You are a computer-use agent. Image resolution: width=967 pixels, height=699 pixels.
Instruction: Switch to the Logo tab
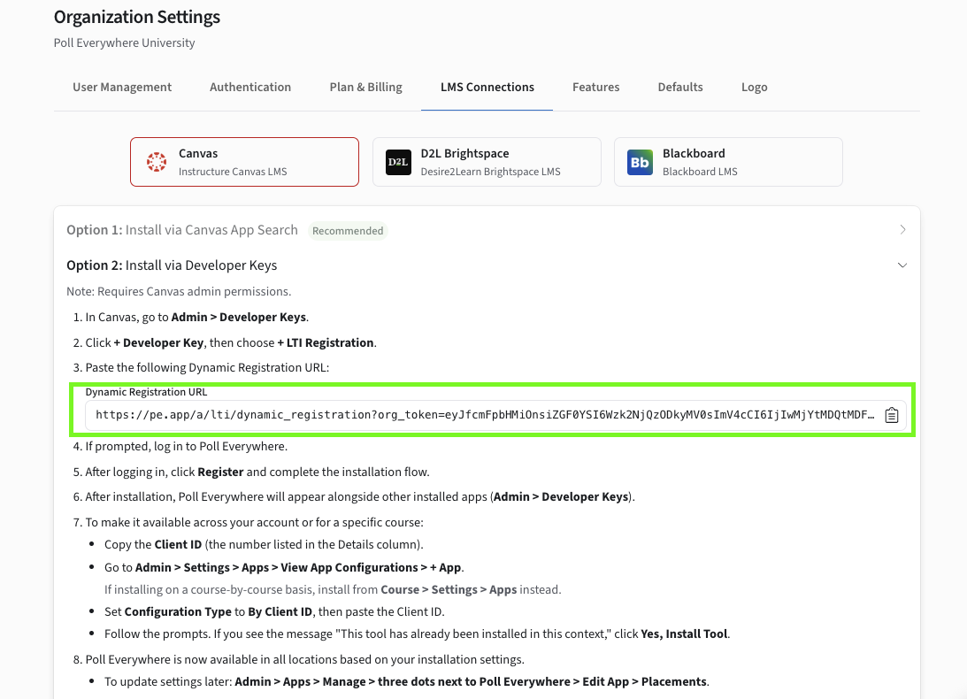[755, 87]
